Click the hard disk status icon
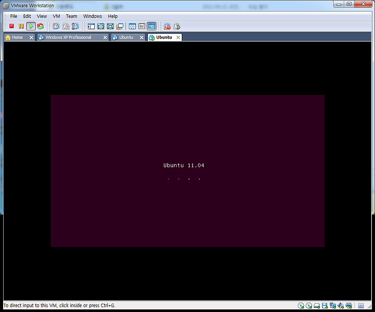375x312 pixels. pyautogui.click(x=317, y=306)
